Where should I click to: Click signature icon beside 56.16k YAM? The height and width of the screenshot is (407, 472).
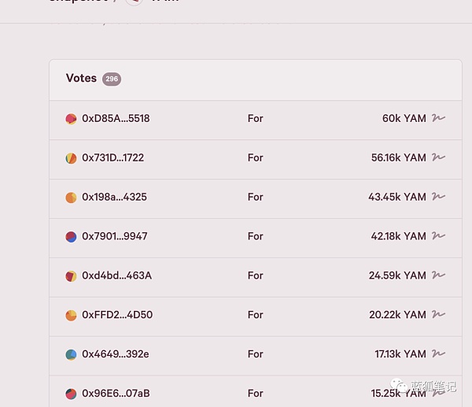(439, 157)
